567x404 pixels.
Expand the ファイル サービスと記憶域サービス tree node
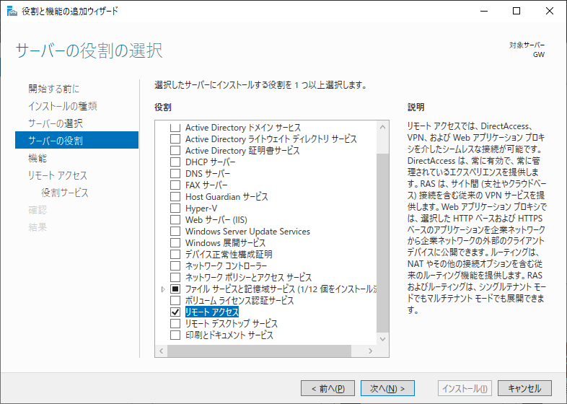coord(163,289)
